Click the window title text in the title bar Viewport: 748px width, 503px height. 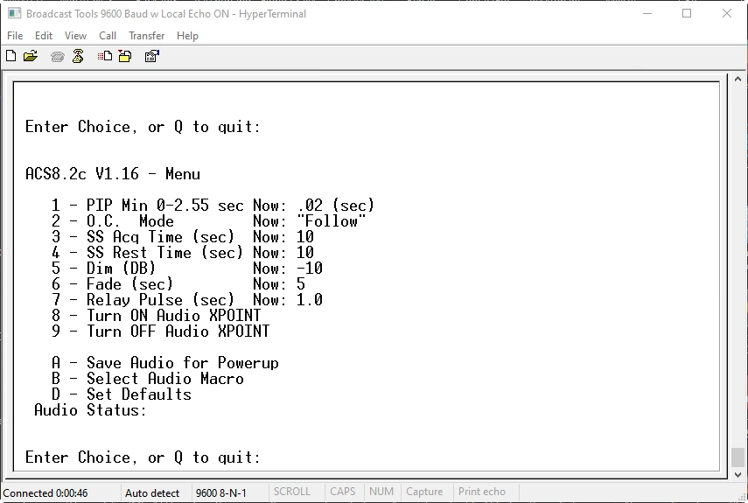pos(166,14)
